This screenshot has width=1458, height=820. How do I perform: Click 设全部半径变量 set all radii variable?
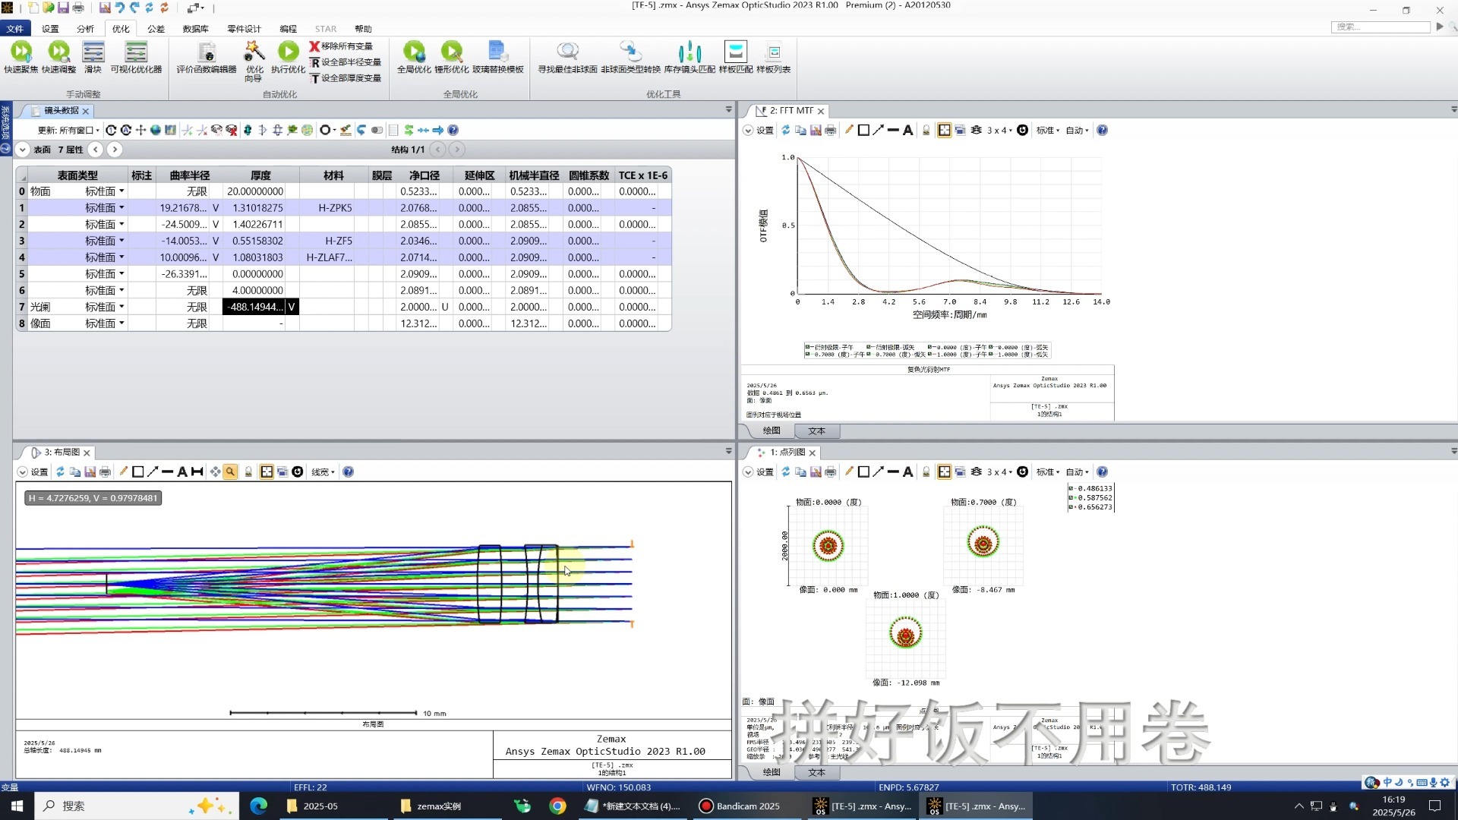[x=346, y=62]
